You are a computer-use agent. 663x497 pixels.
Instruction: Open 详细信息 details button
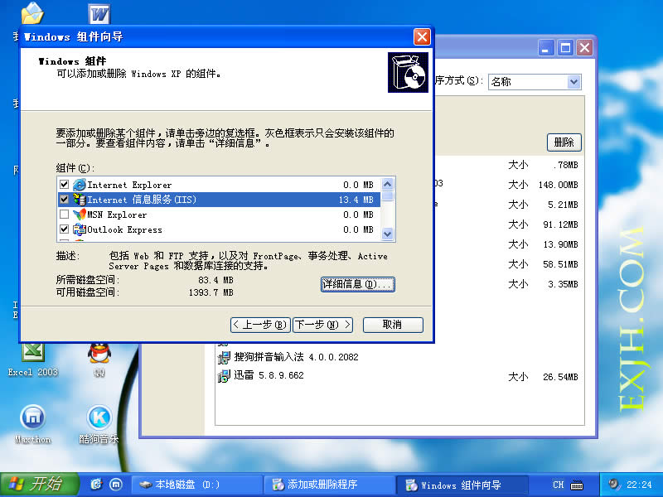point(358,284)
